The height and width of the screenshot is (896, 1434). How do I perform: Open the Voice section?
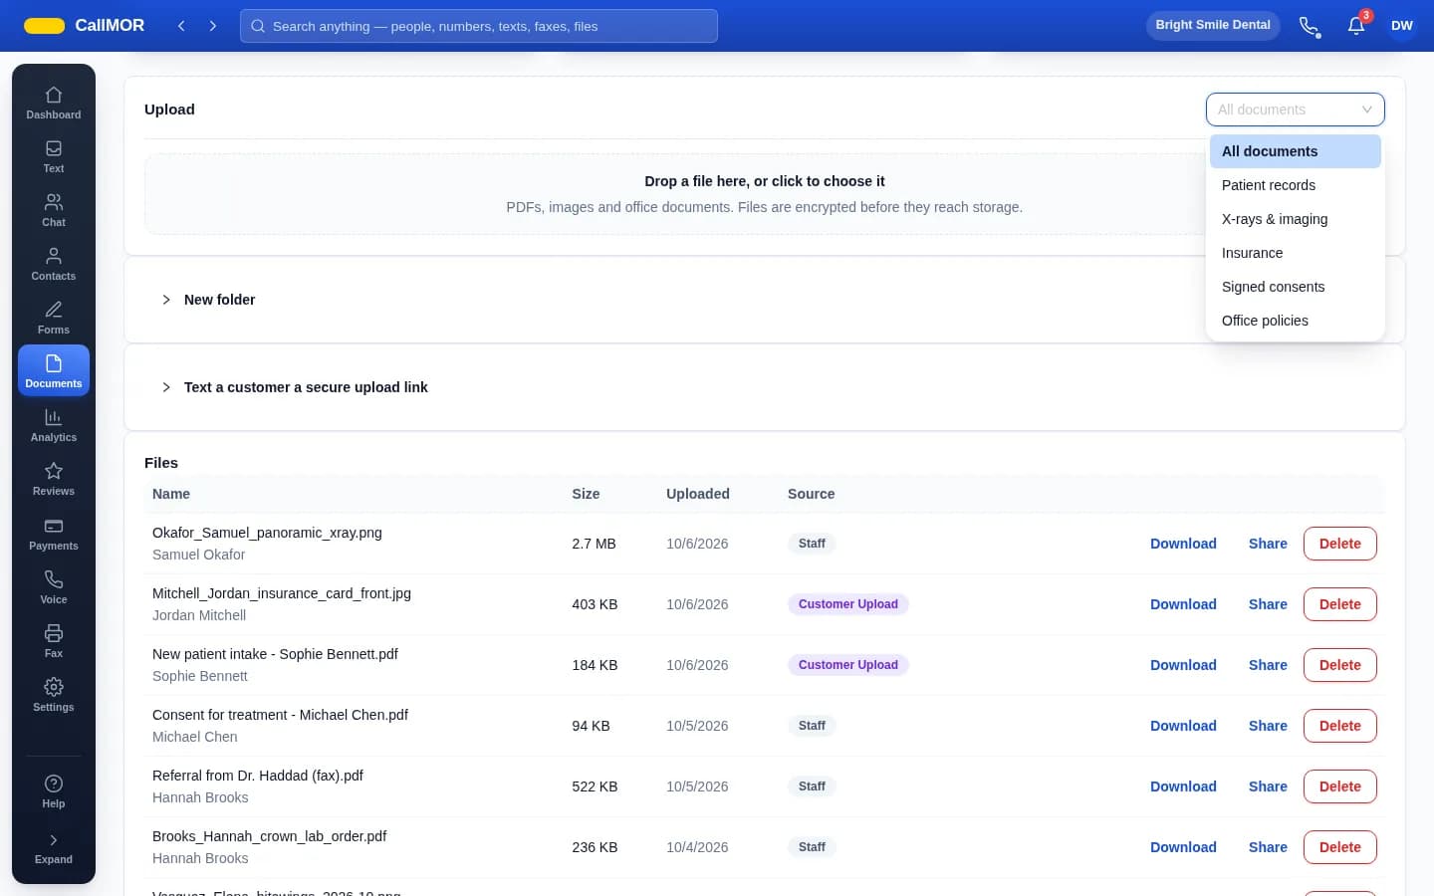(x=54, y=587)
